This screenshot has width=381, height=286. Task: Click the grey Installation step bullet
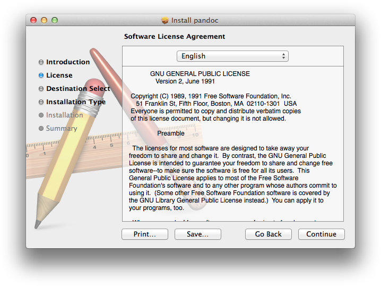[x=41, y=115]
